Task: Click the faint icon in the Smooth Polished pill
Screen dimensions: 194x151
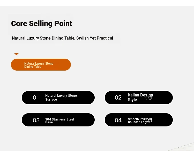Action: 149,120
